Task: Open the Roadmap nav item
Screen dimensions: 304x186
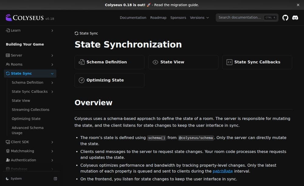Action: 158,18
